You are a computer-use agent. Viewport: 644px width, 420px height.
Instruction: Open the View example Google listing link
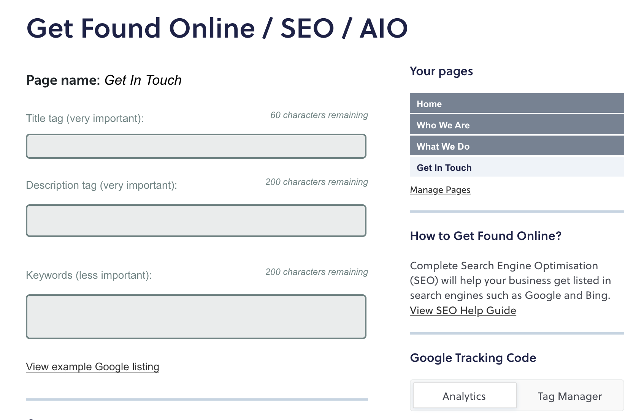coord(92,367)
